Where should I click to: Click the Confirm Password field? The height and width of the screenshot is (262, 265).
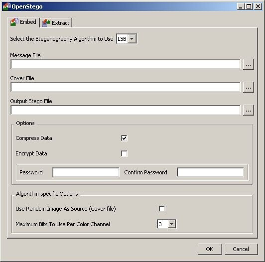click(x=210, y=172)
